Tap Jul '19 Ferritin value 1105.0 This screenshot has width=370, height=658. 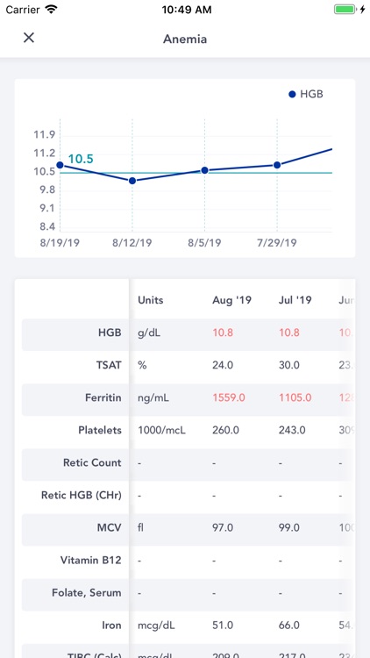pyautogui.click(x=295, y=397)
